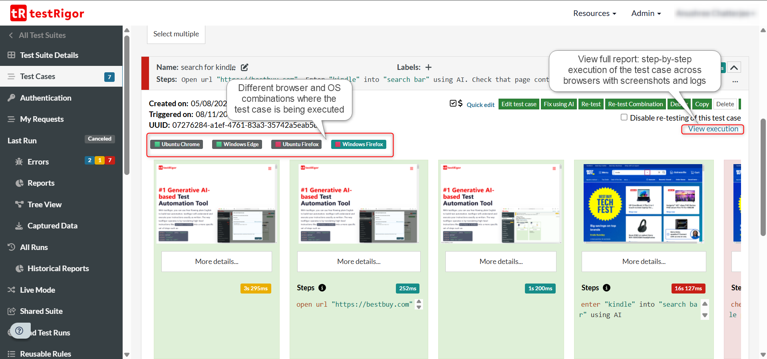The width and height of the screenshot is (767, 359).
Task: Toggle Disable re-testing of this test case
Action: 624,117
